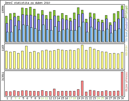Select the red transfer bar for day 20
129x101 pixels.
click(82, 88)
